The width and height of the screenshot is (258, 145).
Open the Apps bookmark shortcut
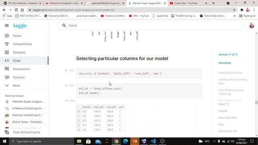click(7, 16)
